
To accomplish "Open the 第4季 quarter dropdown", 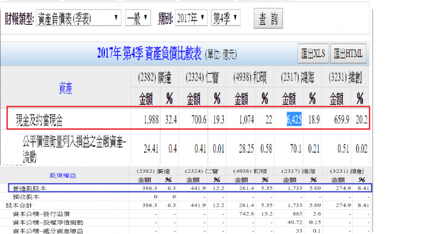I will pos(226,18).
